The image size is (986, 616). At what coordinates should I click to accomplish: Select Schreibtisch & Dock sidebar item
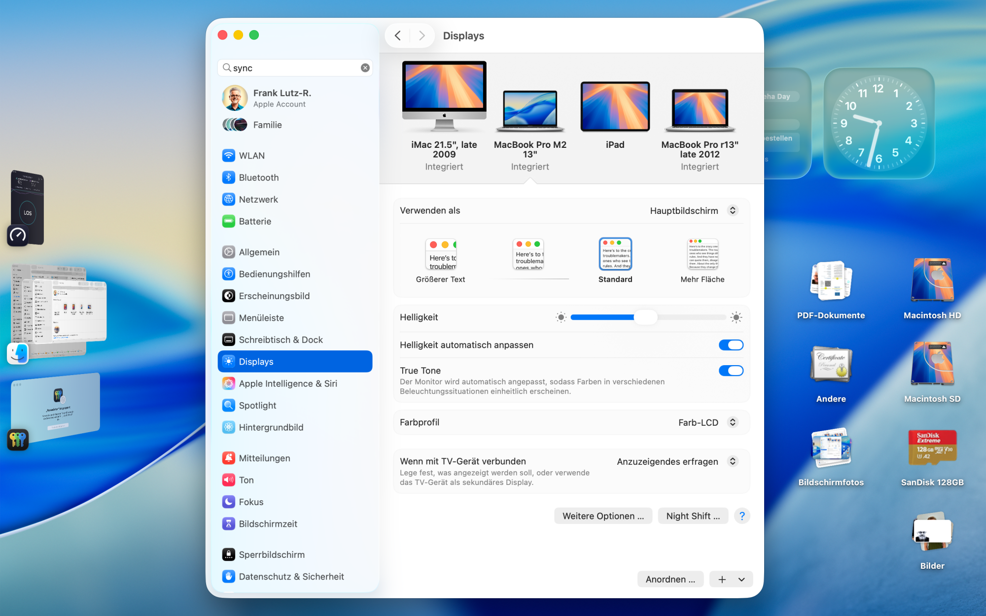pyautogui.click(x=281, y=340)
